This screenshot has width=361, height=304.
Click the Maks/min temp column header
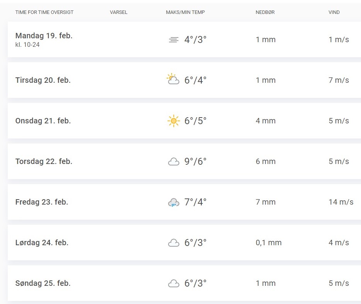pyautogui.click(x=186, y=12)
